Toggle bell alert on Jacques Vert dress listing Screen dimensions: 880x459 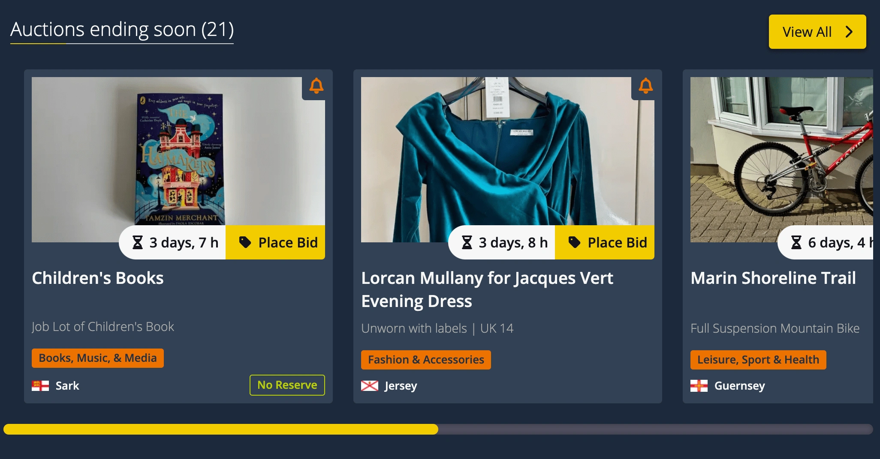[x=646, y=86]
